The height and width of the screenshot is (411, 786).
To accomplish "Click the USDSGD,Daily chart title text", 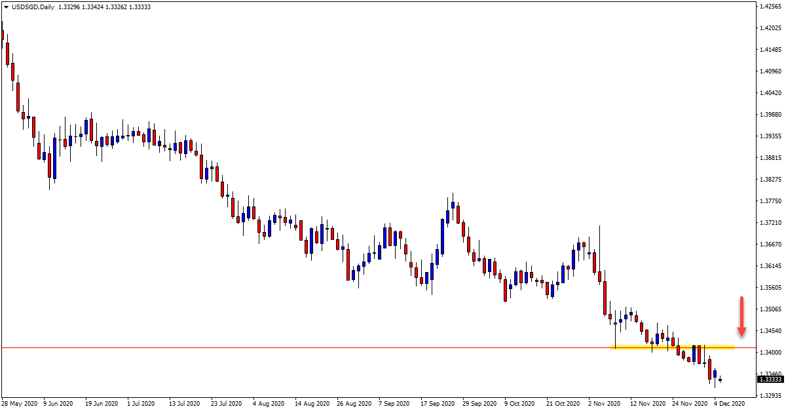I will (x=32, y=6).
